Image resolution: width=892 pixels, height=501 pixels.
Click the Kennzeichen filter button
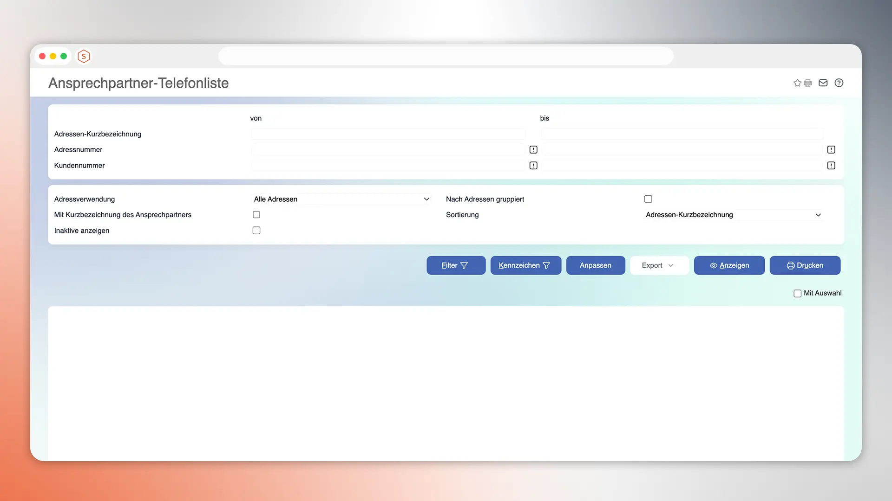point(525,265)
